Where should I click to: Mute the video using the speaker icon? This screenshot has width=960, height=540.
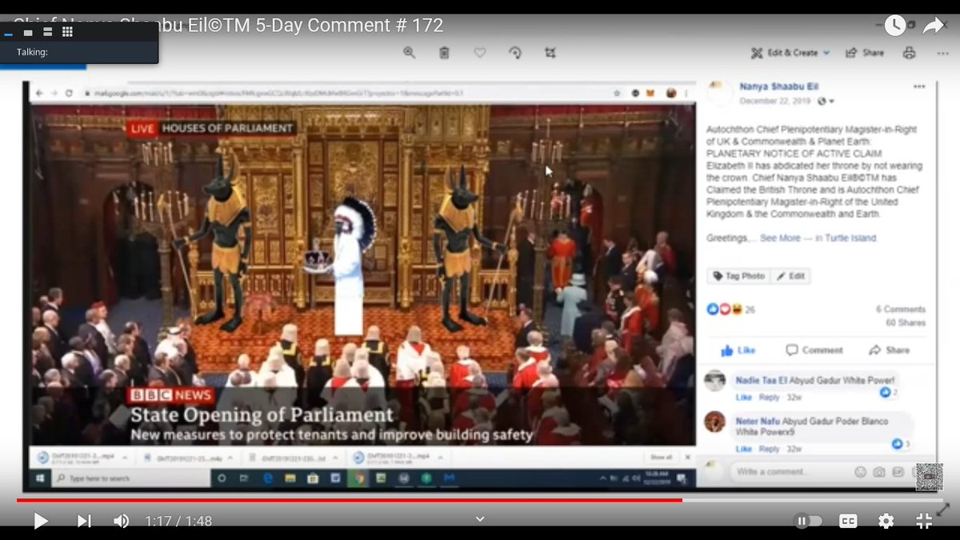121,521
